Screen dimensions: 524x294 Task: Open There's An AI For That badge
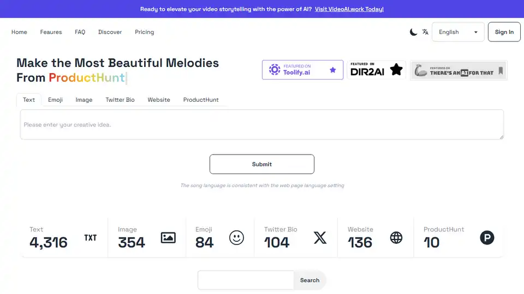(458, 70)
